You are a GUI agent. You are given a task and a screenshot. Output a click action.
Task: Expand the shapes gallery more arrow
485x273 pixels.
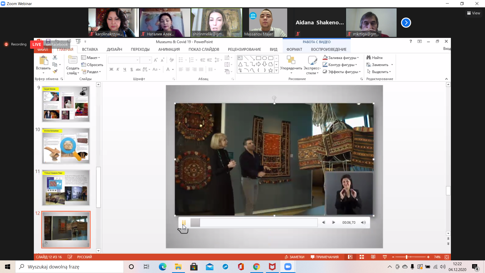pos(277,71)
